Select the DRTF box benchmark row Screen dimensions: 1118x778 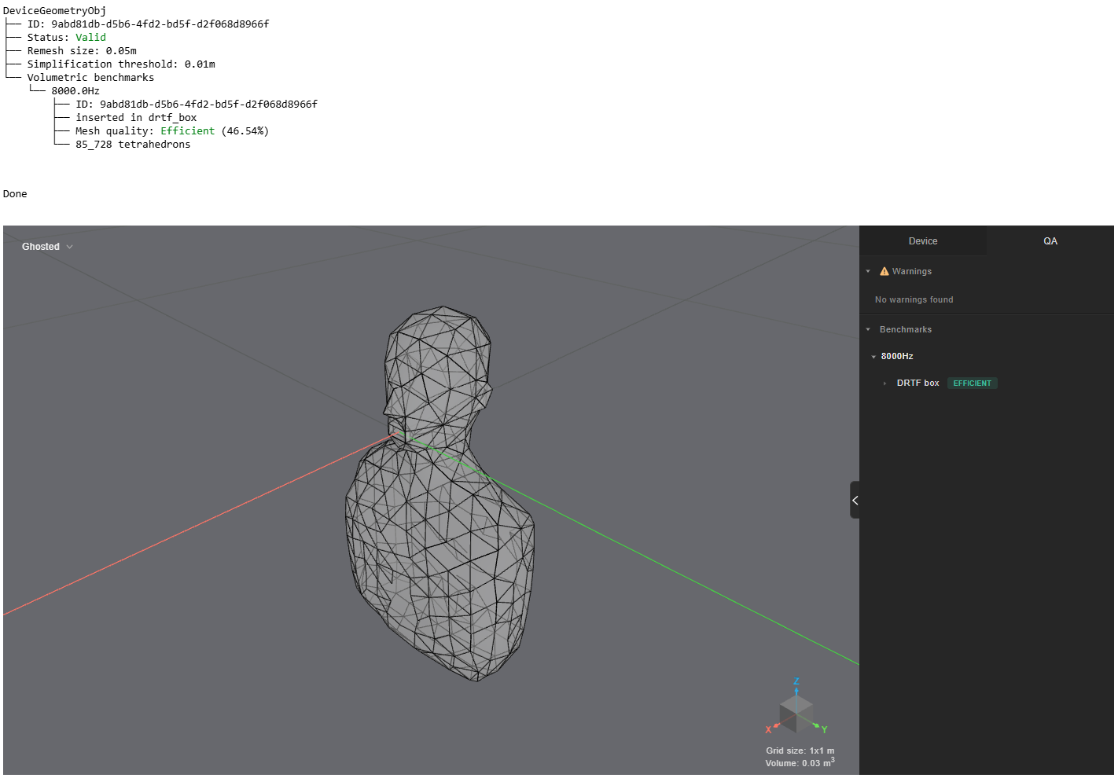click(x=987, y=383)
